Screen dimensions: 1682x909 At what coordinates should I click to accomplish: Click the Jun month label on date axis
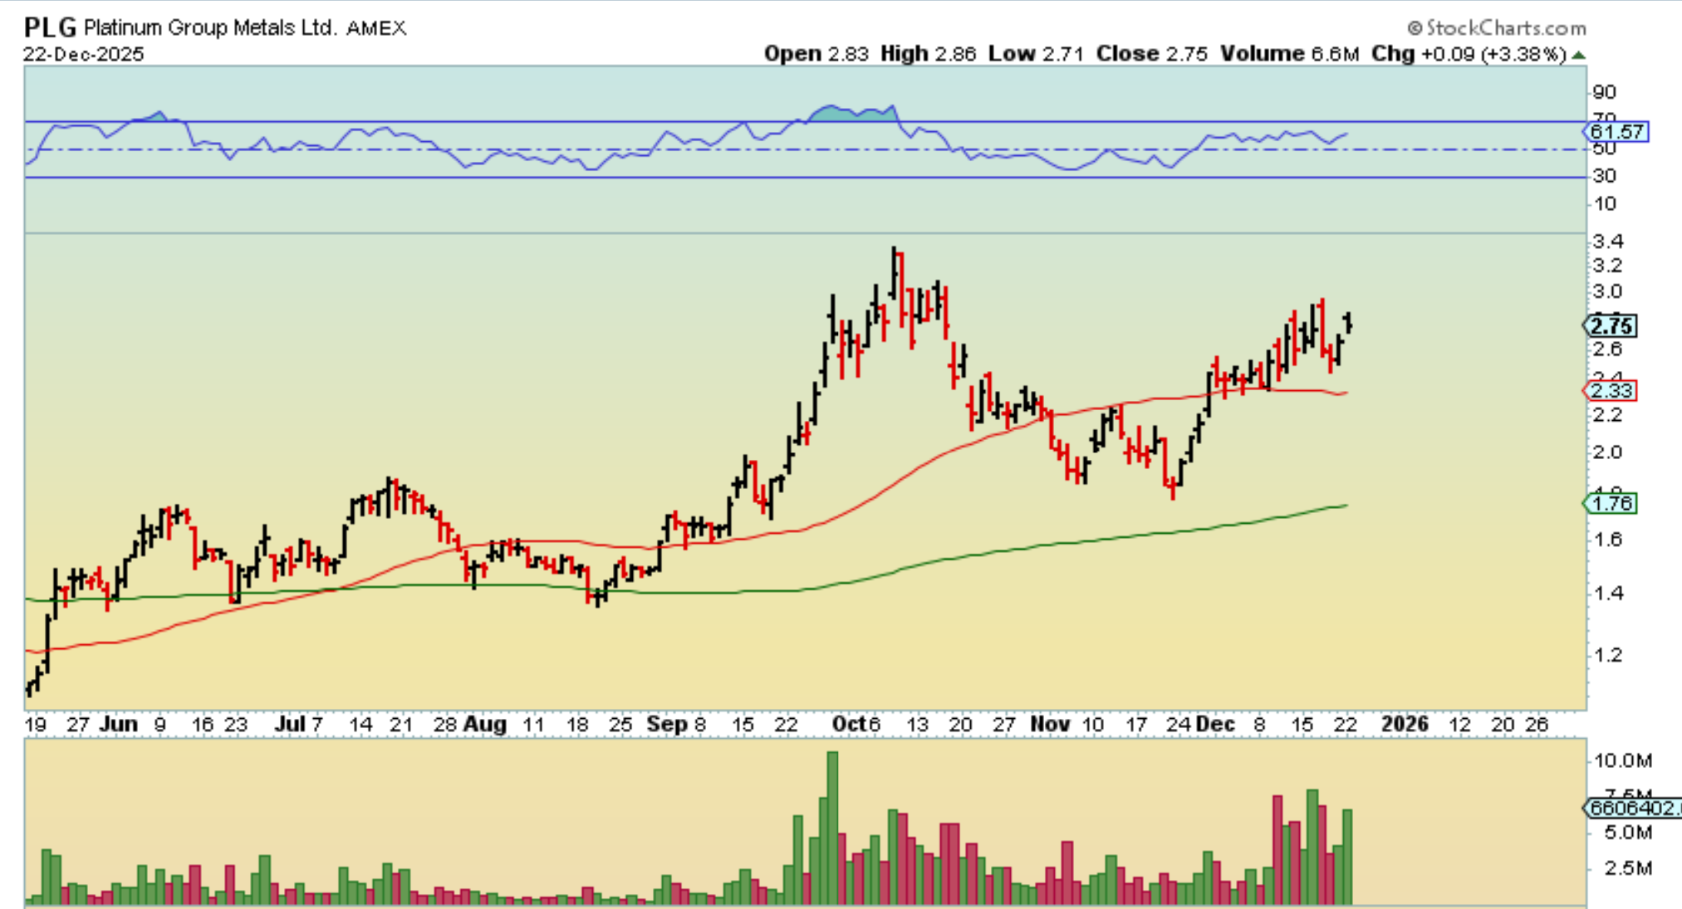pyautogui.click(x=118, y=724)
